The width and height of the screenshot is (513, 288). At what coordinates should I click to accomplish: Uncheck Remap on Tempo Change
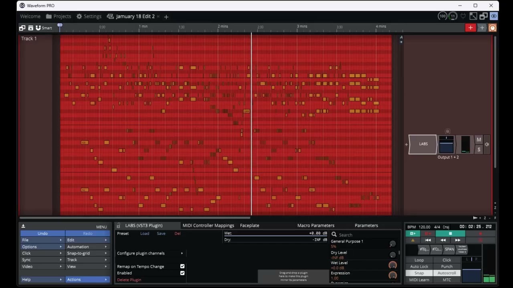click(x=182, y=266)
